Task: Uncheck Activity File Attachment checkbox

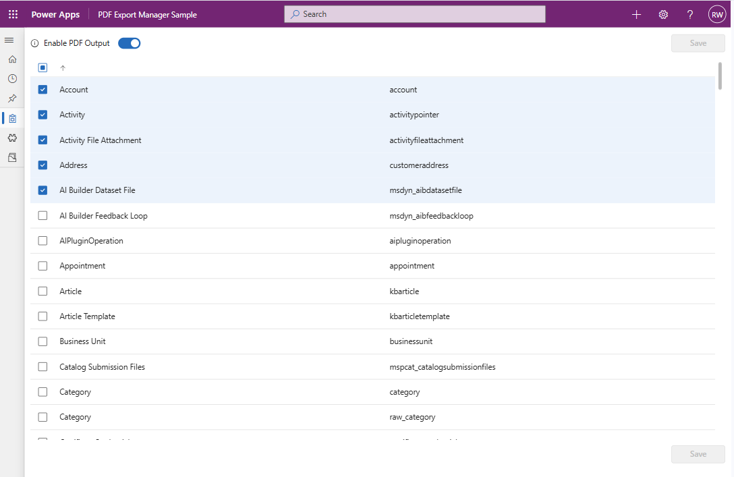Action: (43, 140)
